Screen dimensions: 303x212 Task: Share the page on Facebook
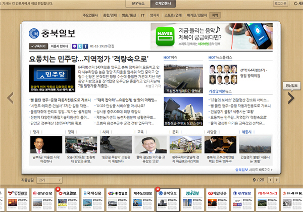86,46
